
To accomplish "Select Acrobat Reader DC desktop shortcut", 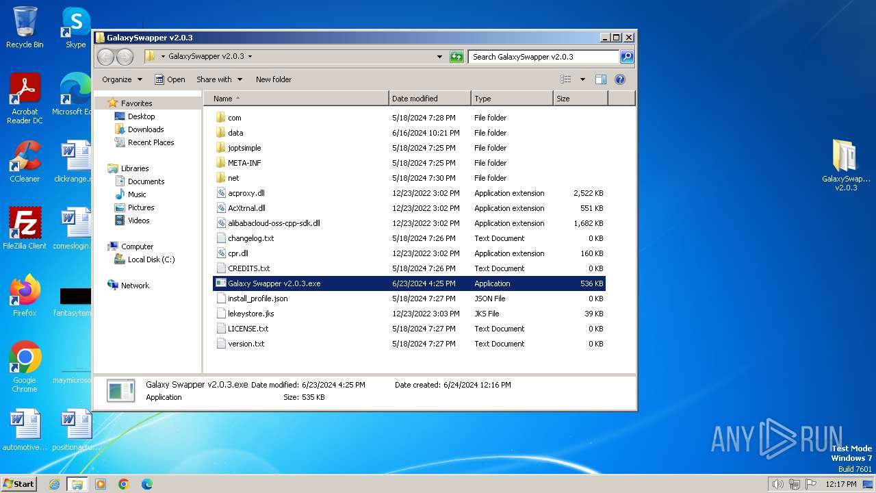I will tap(25, 99).
